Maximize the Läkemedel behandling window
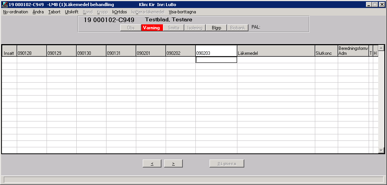This screenshot has height=185, width=387. point(375,5)
